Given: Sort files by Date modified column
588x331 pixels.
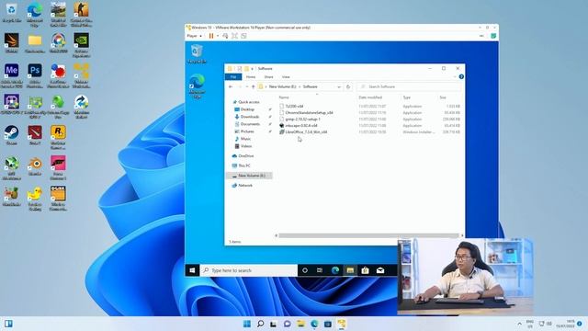Looking at the screenshot, I should click(370, 97).
